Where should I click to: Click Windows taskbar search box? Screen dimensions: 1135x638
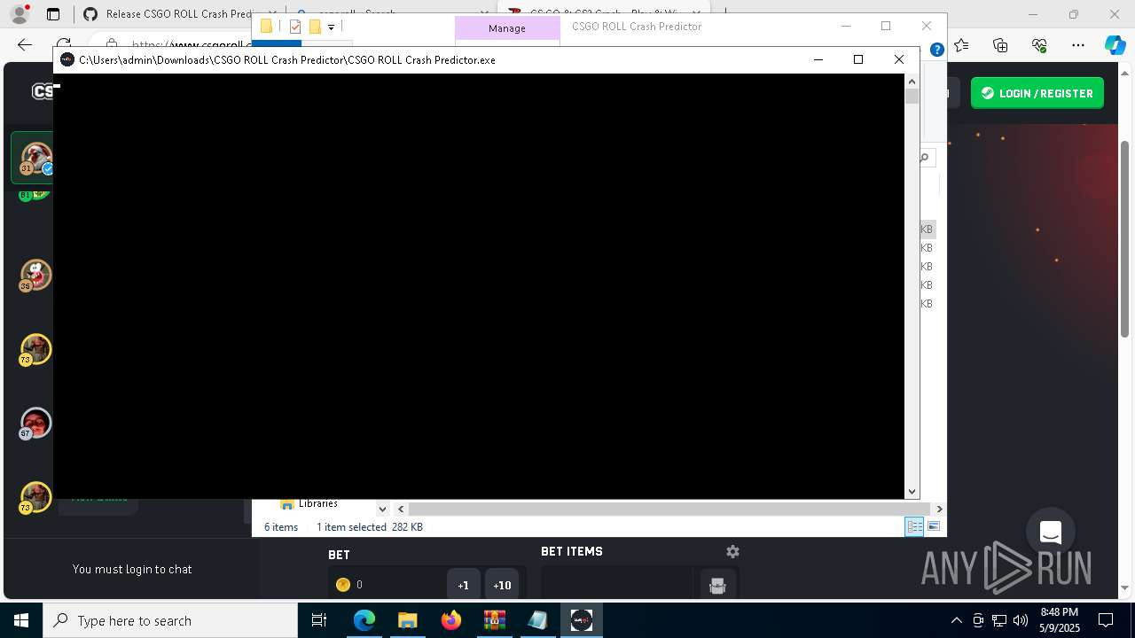(x=170, y=620)
